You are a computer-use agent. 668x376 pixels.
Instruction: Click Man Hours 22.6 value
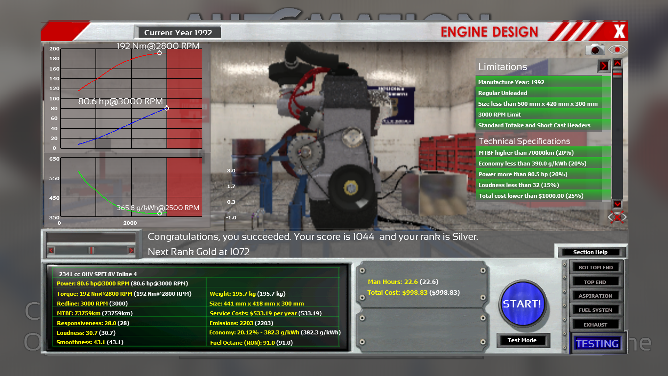(403, 282)
